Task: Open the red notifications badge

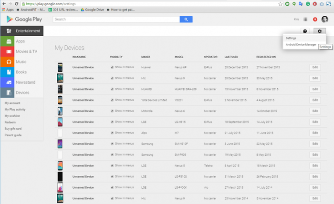Action: (x=315, y=20)
